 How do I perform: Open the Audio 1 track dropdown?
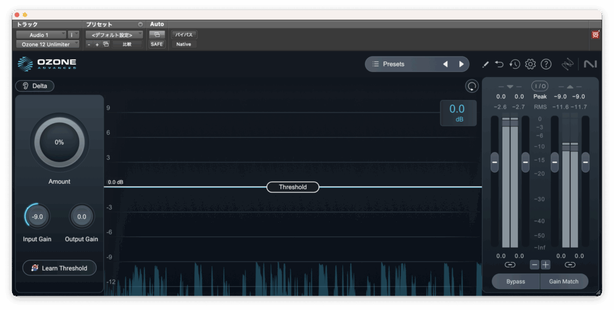pyautogui.click(x=41, y=35)
